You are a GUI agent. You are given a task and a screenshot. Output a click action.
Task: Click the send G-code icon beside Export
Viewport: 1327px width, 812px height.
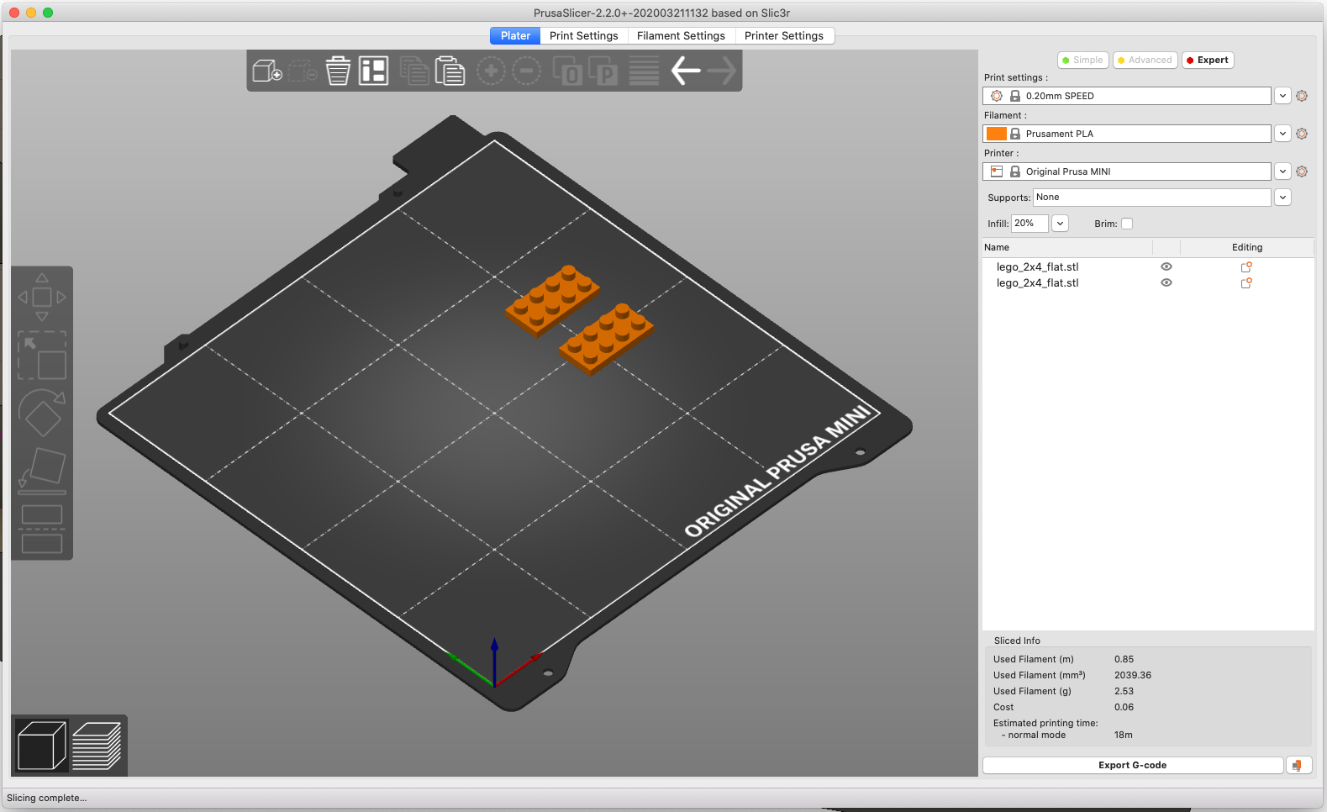[1298, 765]
